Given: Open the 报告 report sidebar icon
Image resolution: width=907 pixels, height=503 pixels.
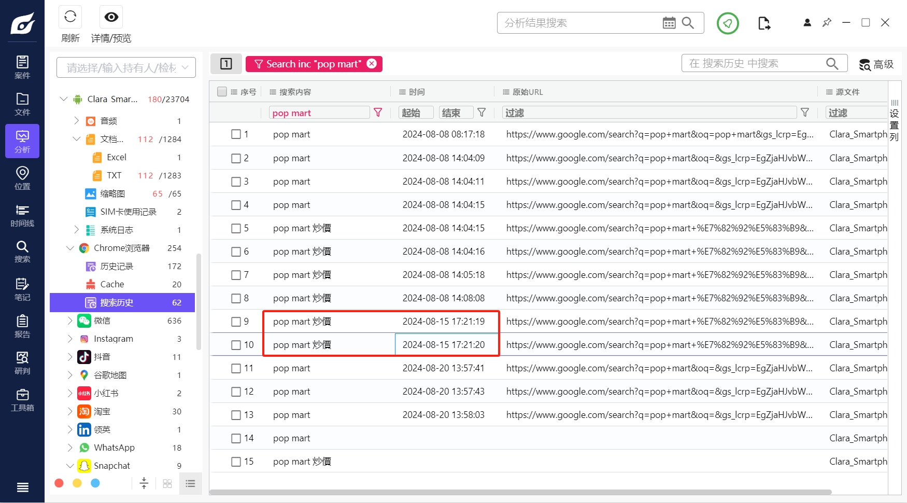Looking at the screenshot, I should click(22, 326).
